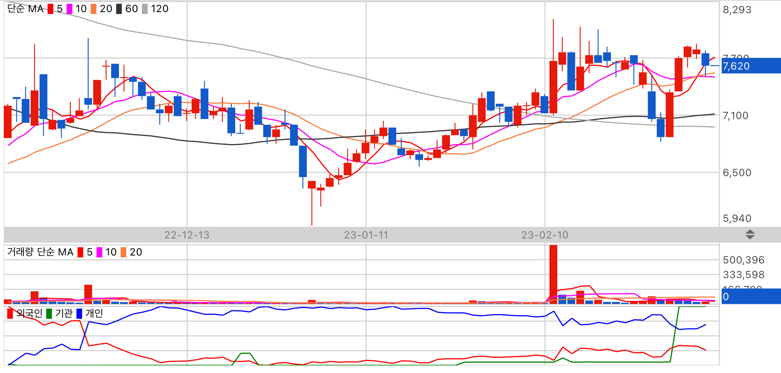This screenshot has height=373, width=781.
Task: Click the 22-12-13 date label
Action: coord(187,235)
